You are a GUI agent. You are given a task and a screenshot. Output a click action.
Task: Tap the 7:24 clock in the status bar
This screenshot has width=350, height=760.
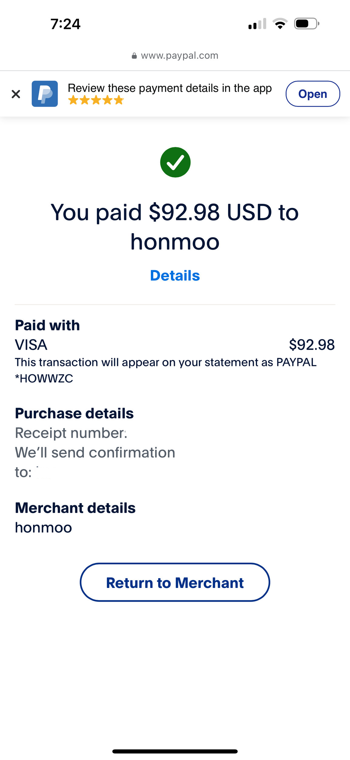(65, 24)
